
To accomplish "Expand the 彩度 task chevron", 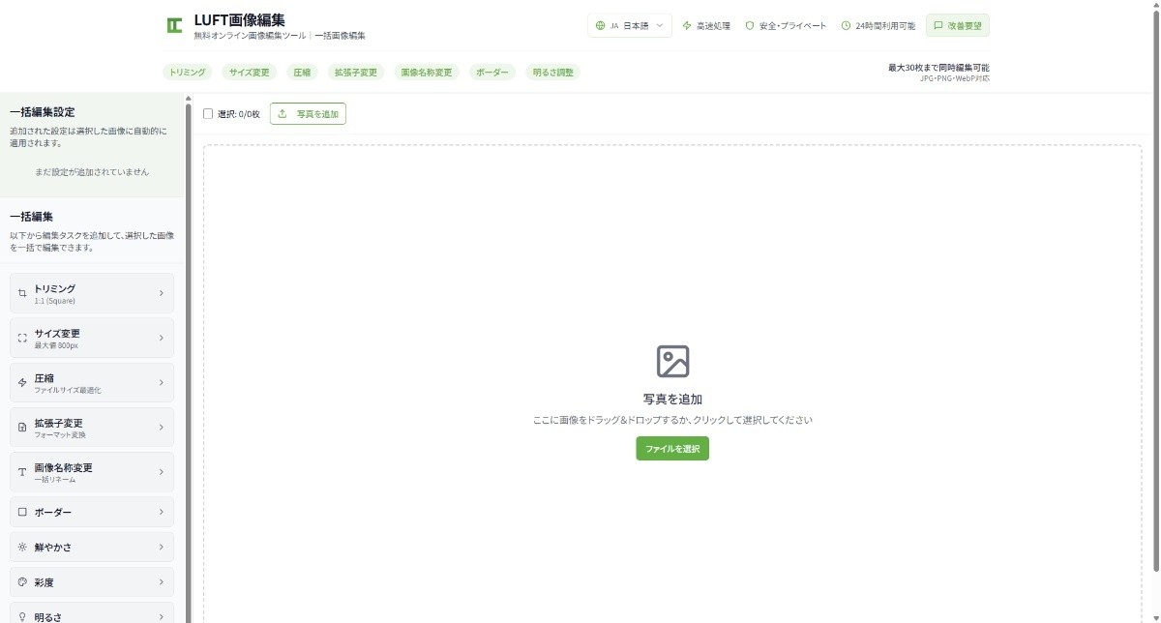I will point(162,582).
